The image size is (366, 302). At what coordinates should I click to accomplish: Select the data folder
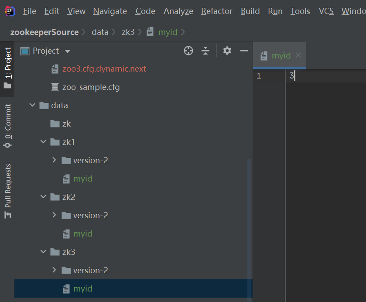pos(59,105)
